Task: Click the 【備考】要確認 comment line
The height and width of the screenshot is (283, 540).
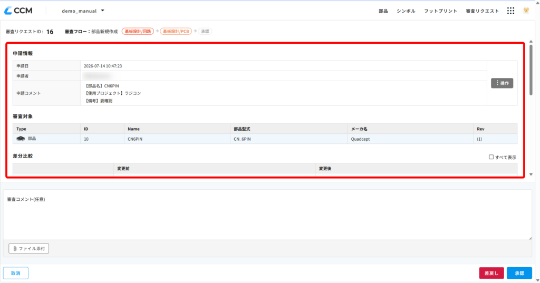Action: pos(99,101)
